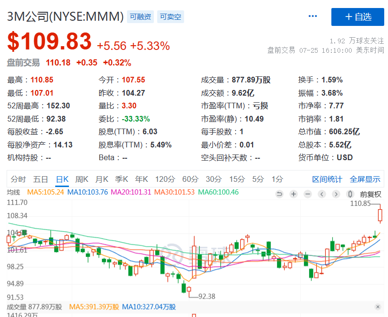Click the candlestick style icon

point(350,194)
